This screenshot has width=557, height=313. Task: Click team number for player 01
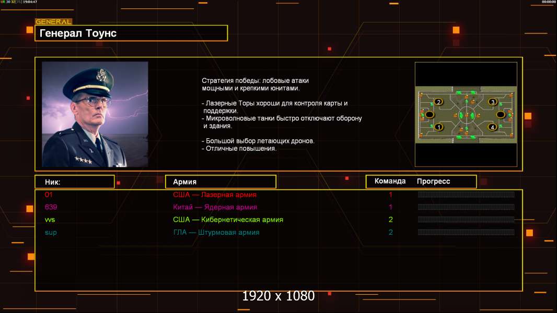(390, 195)
